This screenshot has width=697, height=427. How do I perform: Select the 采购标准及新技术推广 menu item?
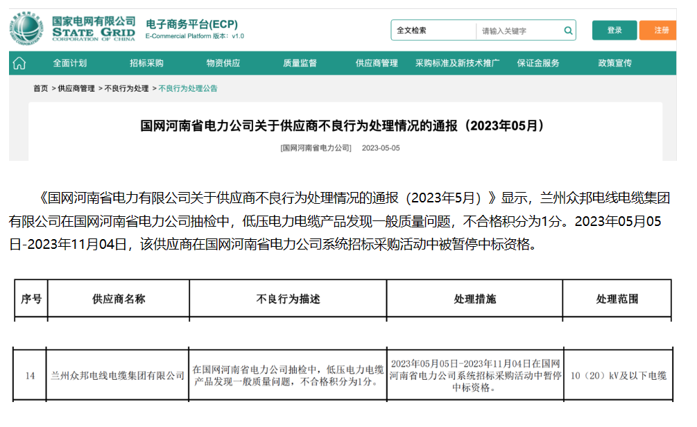tap(457, 63)
